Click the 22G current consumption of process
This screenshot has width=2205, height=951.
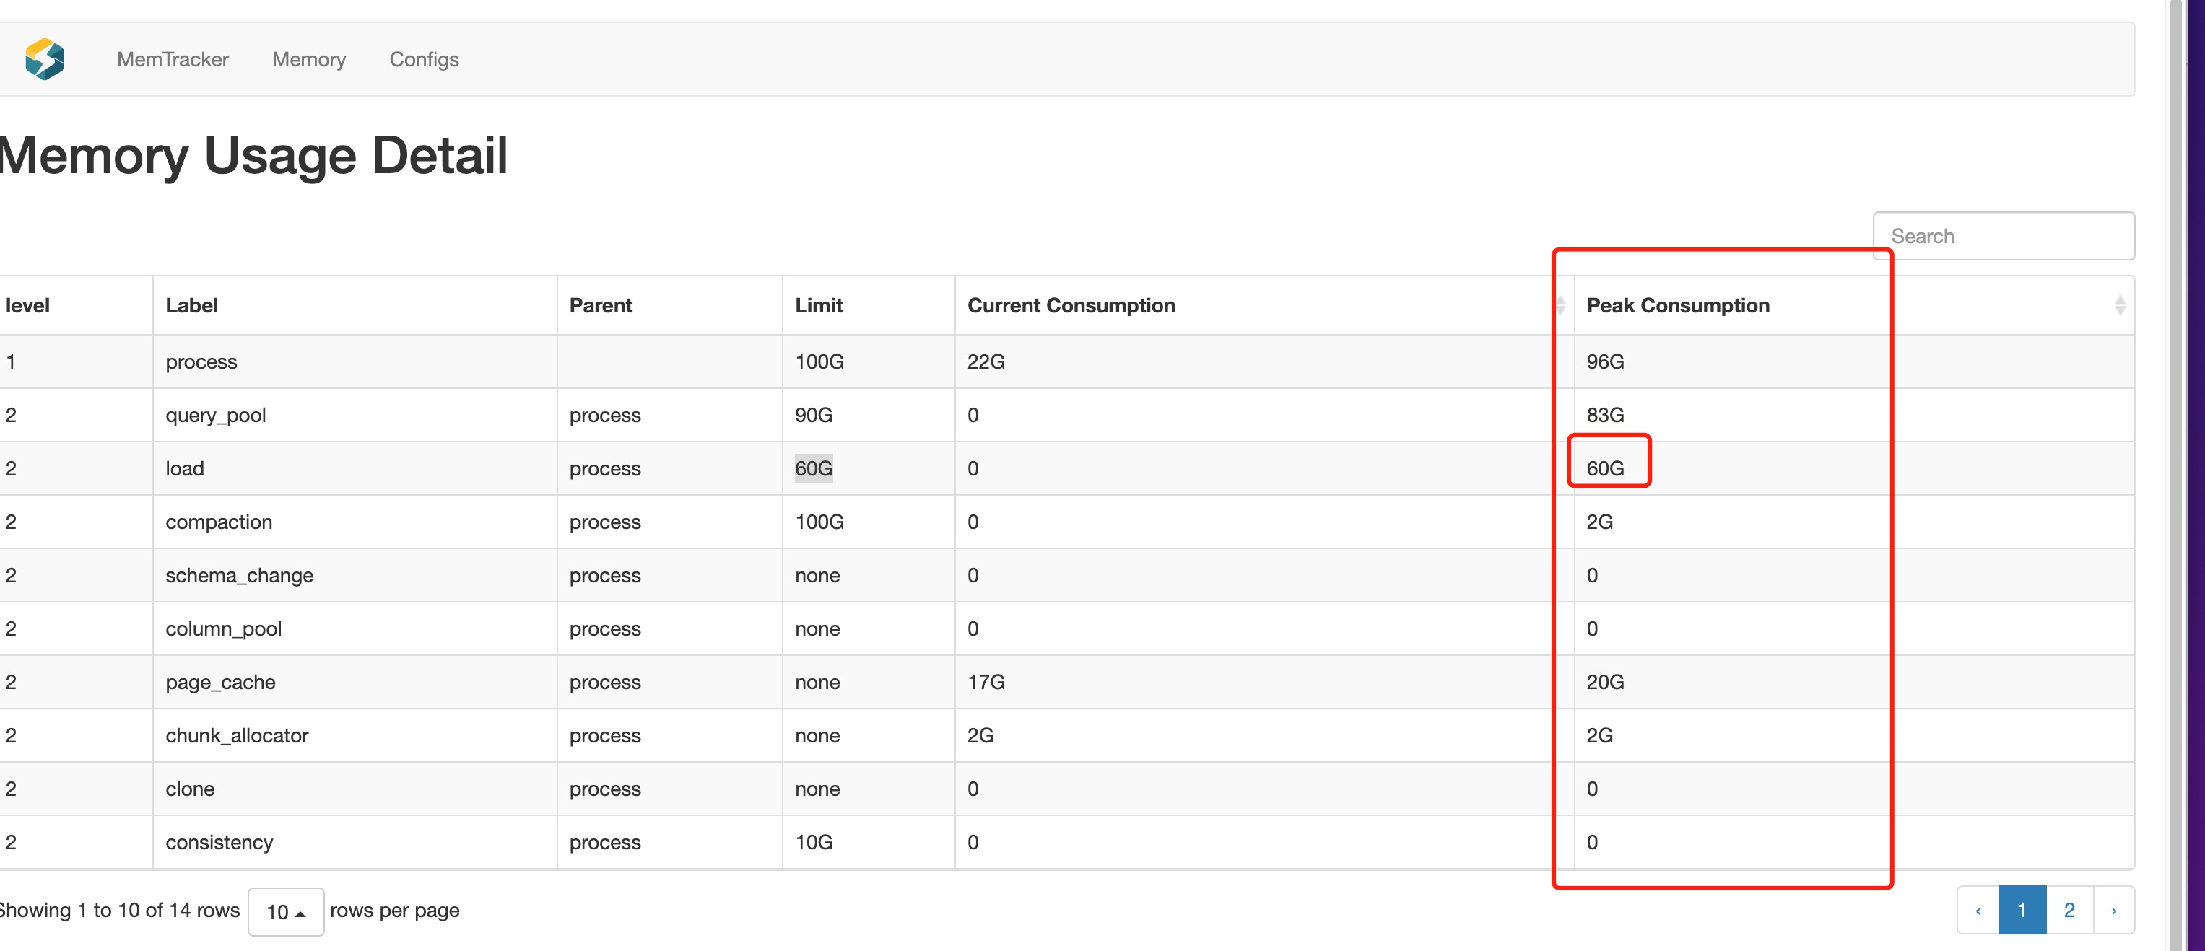point(986,361)
